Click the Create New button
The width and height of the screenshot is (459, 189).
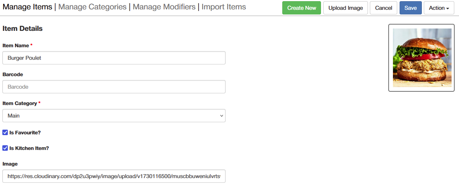301,8
